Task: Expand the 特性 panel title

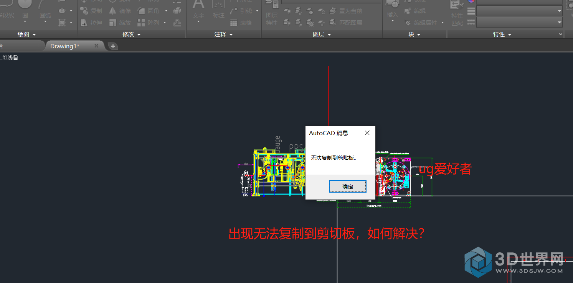Action: pyautogui.click(x=502, y=34)
